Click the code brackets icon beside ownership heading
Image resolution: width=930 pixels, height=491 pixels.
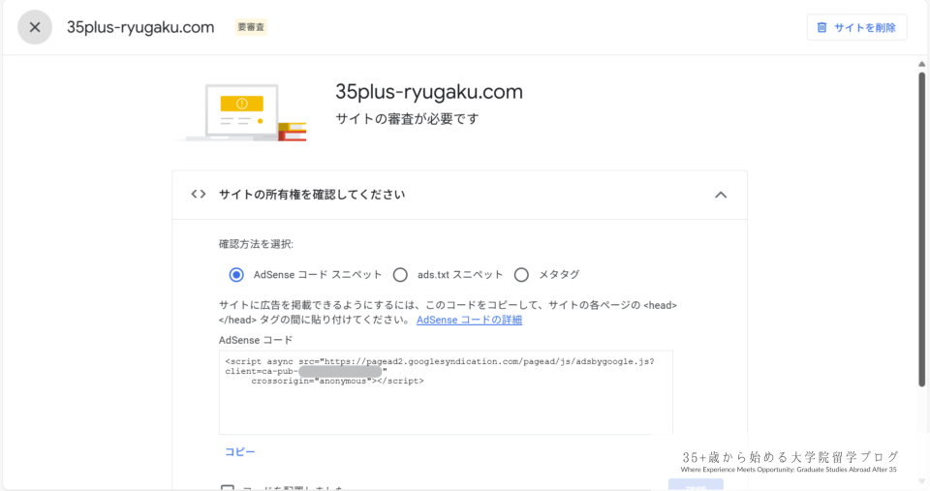pyautogui.click(x=199, y=195)
